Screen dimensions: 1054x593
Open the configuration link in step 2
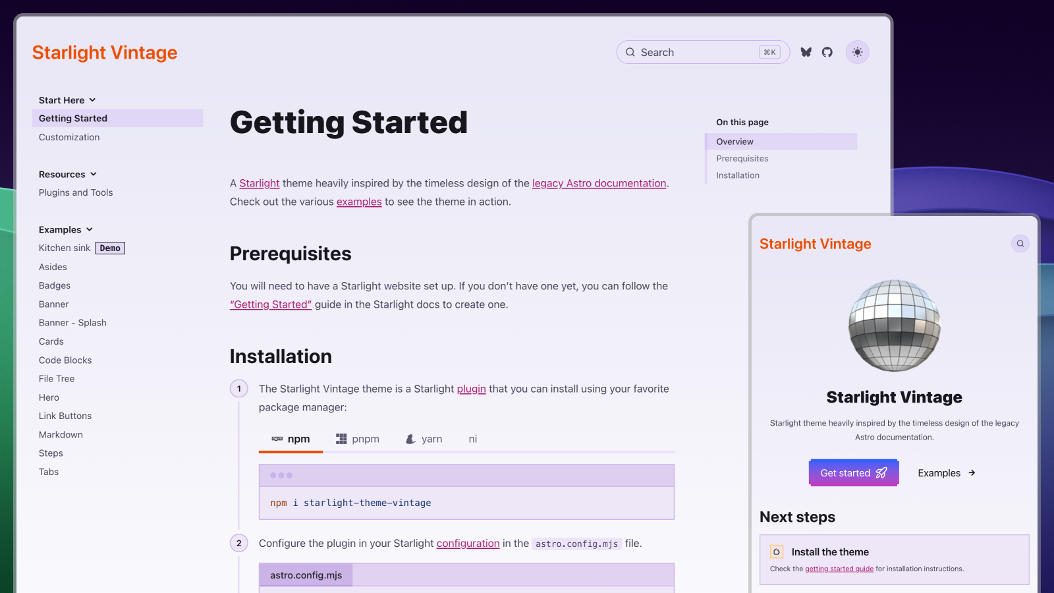pyautogui.click(x=468, y=543)
